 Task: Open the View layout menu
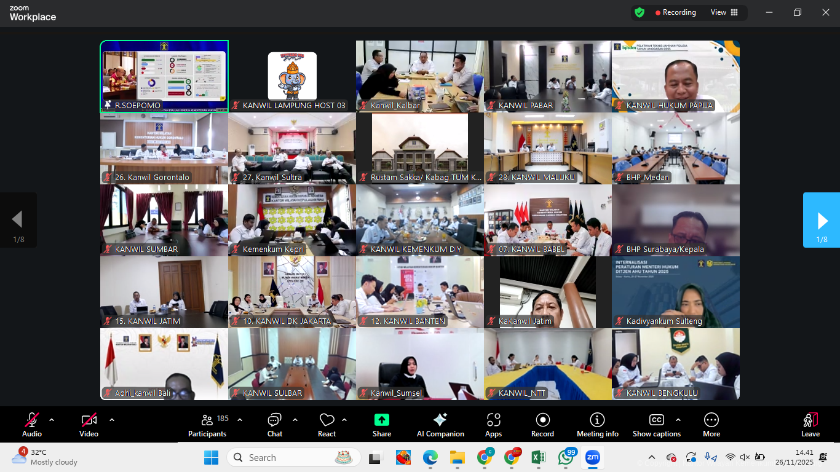[x=724, y=12]
